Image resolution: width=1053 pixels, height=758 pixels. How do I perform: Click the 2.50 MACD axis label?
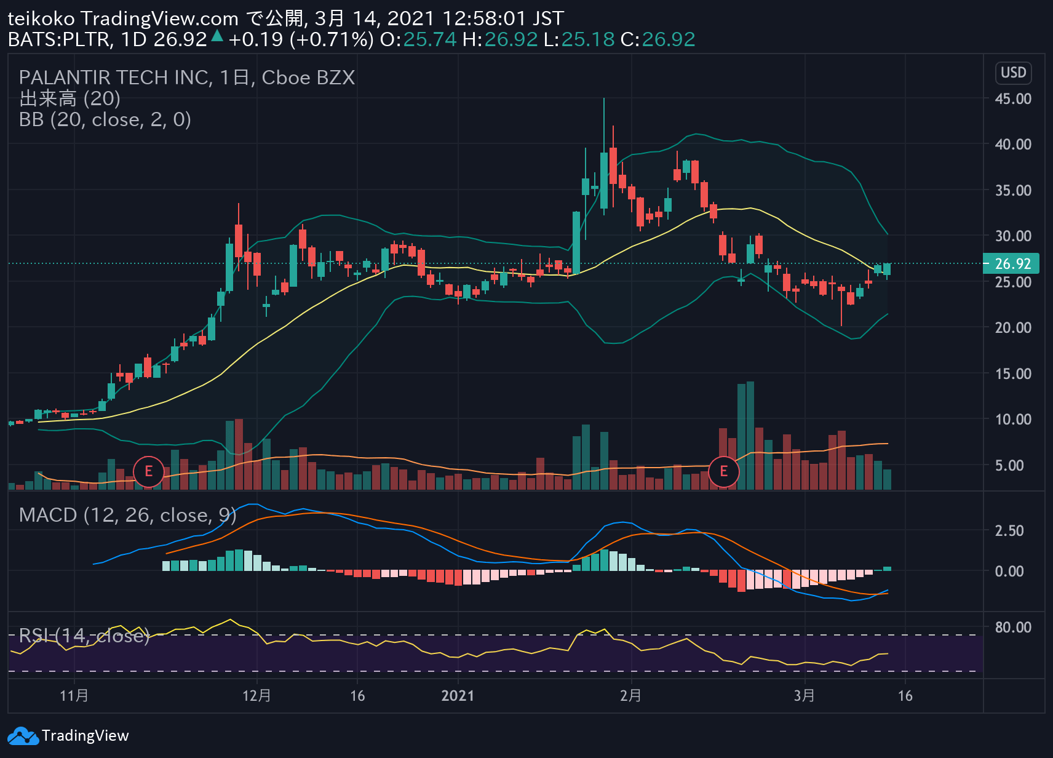[1009, 531]
